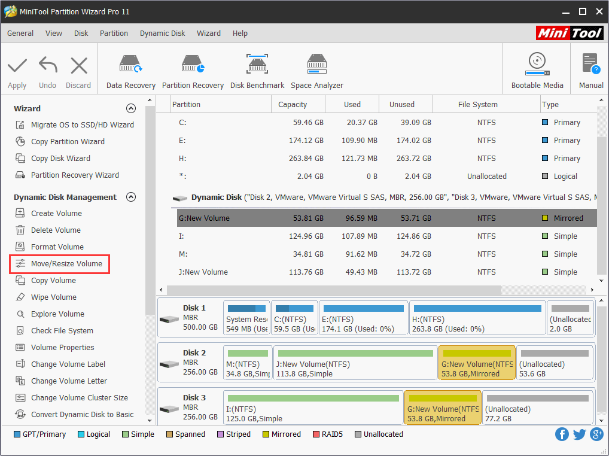609x456 pixels.
Task: Start Migrate OS to SSD/HD Wizard
Action: point(74,124)
